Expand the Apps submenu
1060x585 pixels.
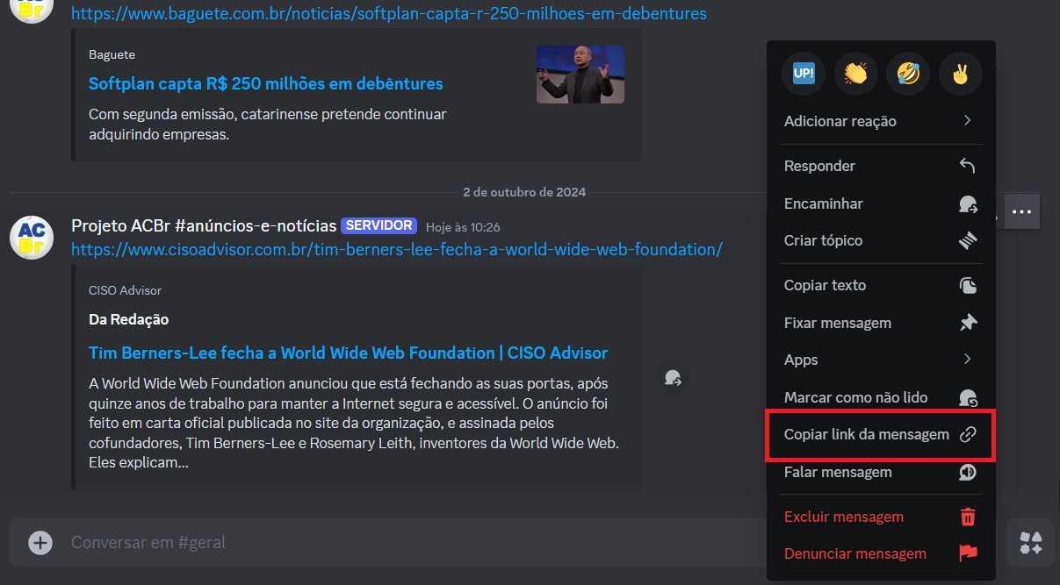(x=881, y=360)
